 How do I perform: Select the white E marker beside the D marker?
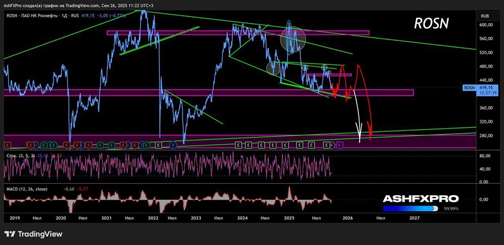(x=158, y=145)
